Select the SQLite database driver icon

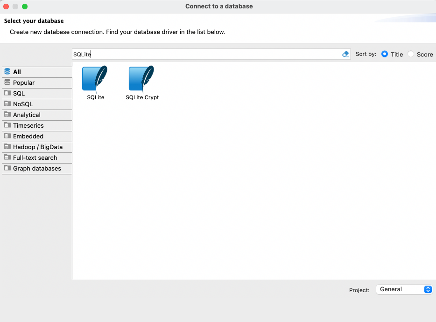click(95, 78)
